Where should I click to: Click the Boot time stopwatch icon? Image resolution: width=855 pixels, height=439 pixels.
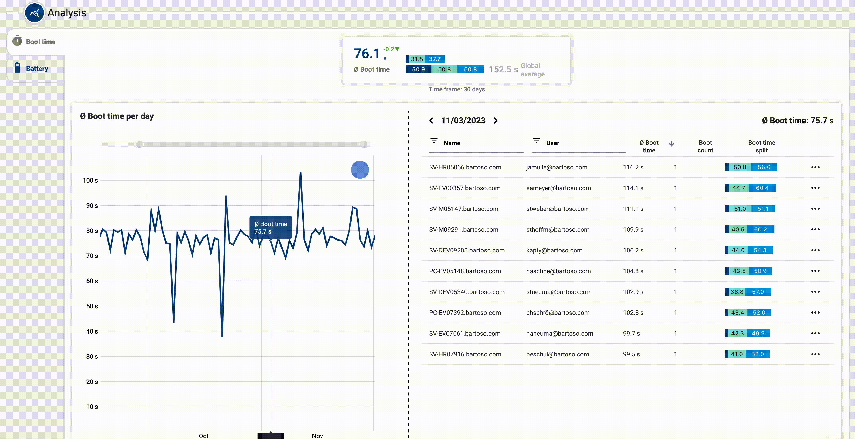pyautogui.click(x=17, y=41)
